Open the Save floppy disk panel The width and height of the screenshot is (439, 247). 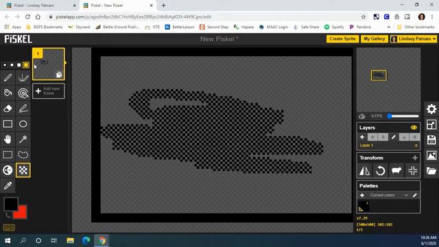click(431, 140)
